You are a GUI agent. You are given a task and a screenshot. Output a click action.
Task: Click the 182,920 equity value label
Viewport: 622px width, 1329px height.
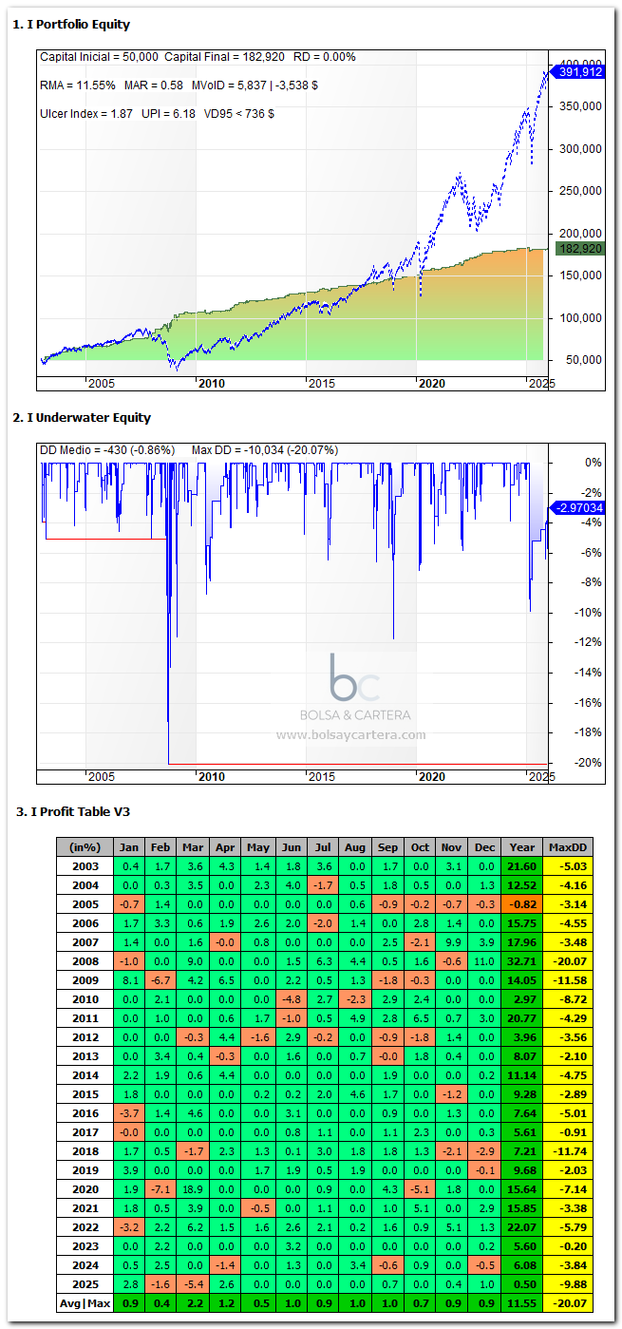click(581, 249)
